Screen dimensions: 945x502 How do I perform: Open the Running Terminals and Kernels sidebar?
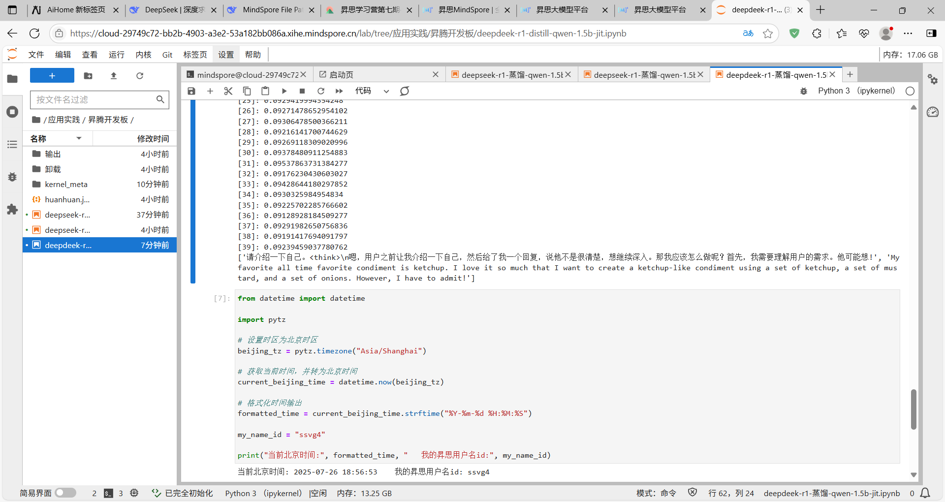point(12,112)
